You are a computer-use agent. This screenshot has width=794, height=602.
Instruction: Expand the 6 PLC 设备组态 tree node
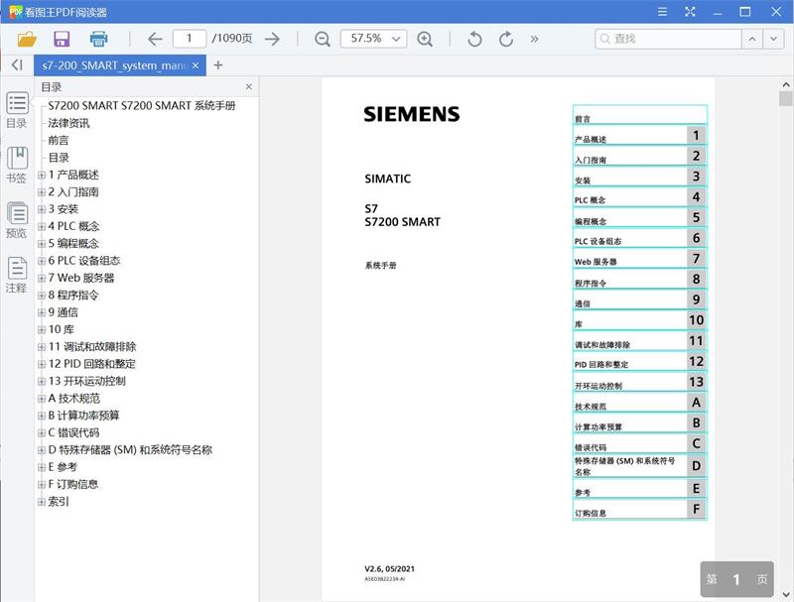coord(42,261)
